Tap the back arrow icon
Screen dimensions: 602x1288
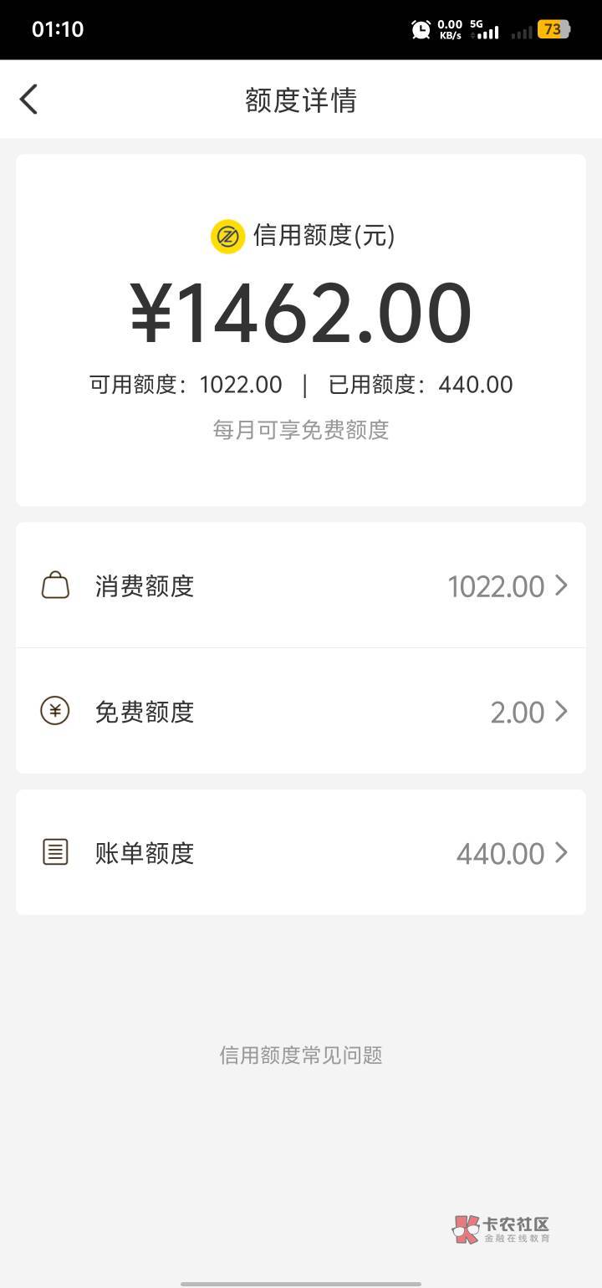pyautogui.click(x=29, y=100)
